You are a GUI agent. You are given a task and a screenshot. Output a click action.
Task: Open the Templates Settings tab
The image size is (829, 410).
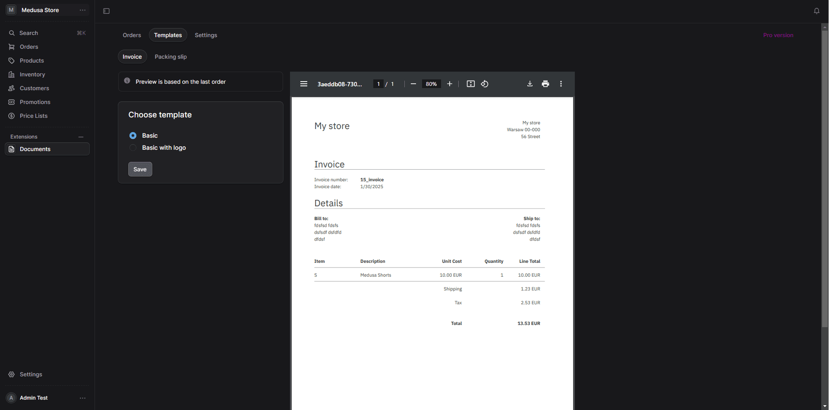206,35
